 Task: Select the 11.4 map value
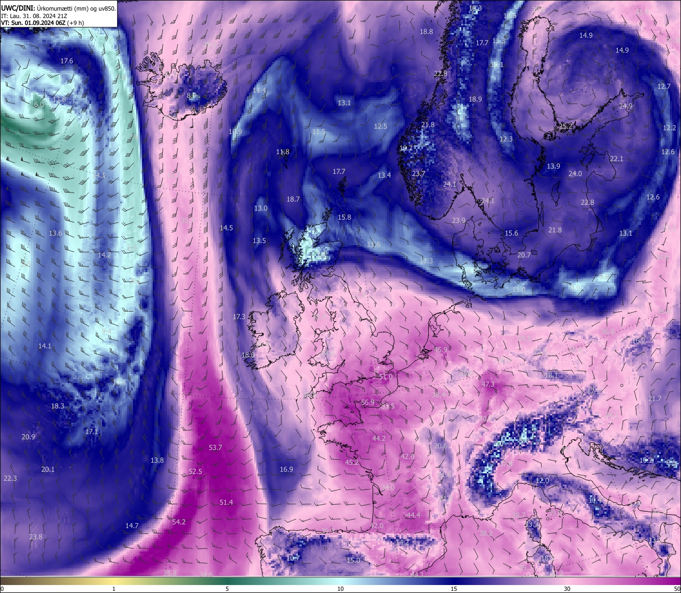click(x=259, y=90)
